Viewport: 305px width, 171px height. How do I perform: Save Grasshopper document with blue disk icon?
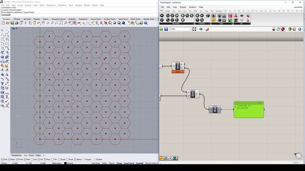166,29
